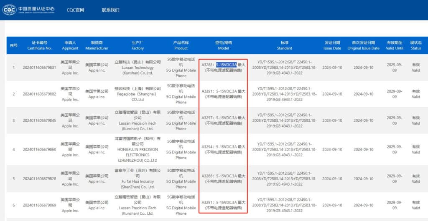Click the Status column header
The width and height of the screenshot is (428, 221).
(x=416, y=45)
